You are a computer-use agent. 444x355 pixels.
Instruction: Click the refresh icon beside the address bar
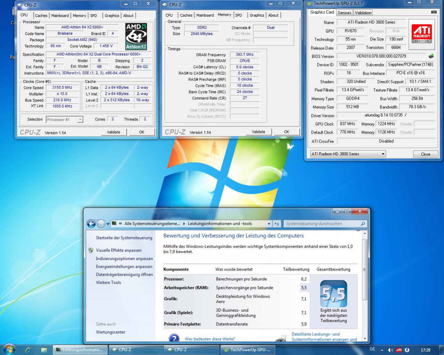[277, 224]
